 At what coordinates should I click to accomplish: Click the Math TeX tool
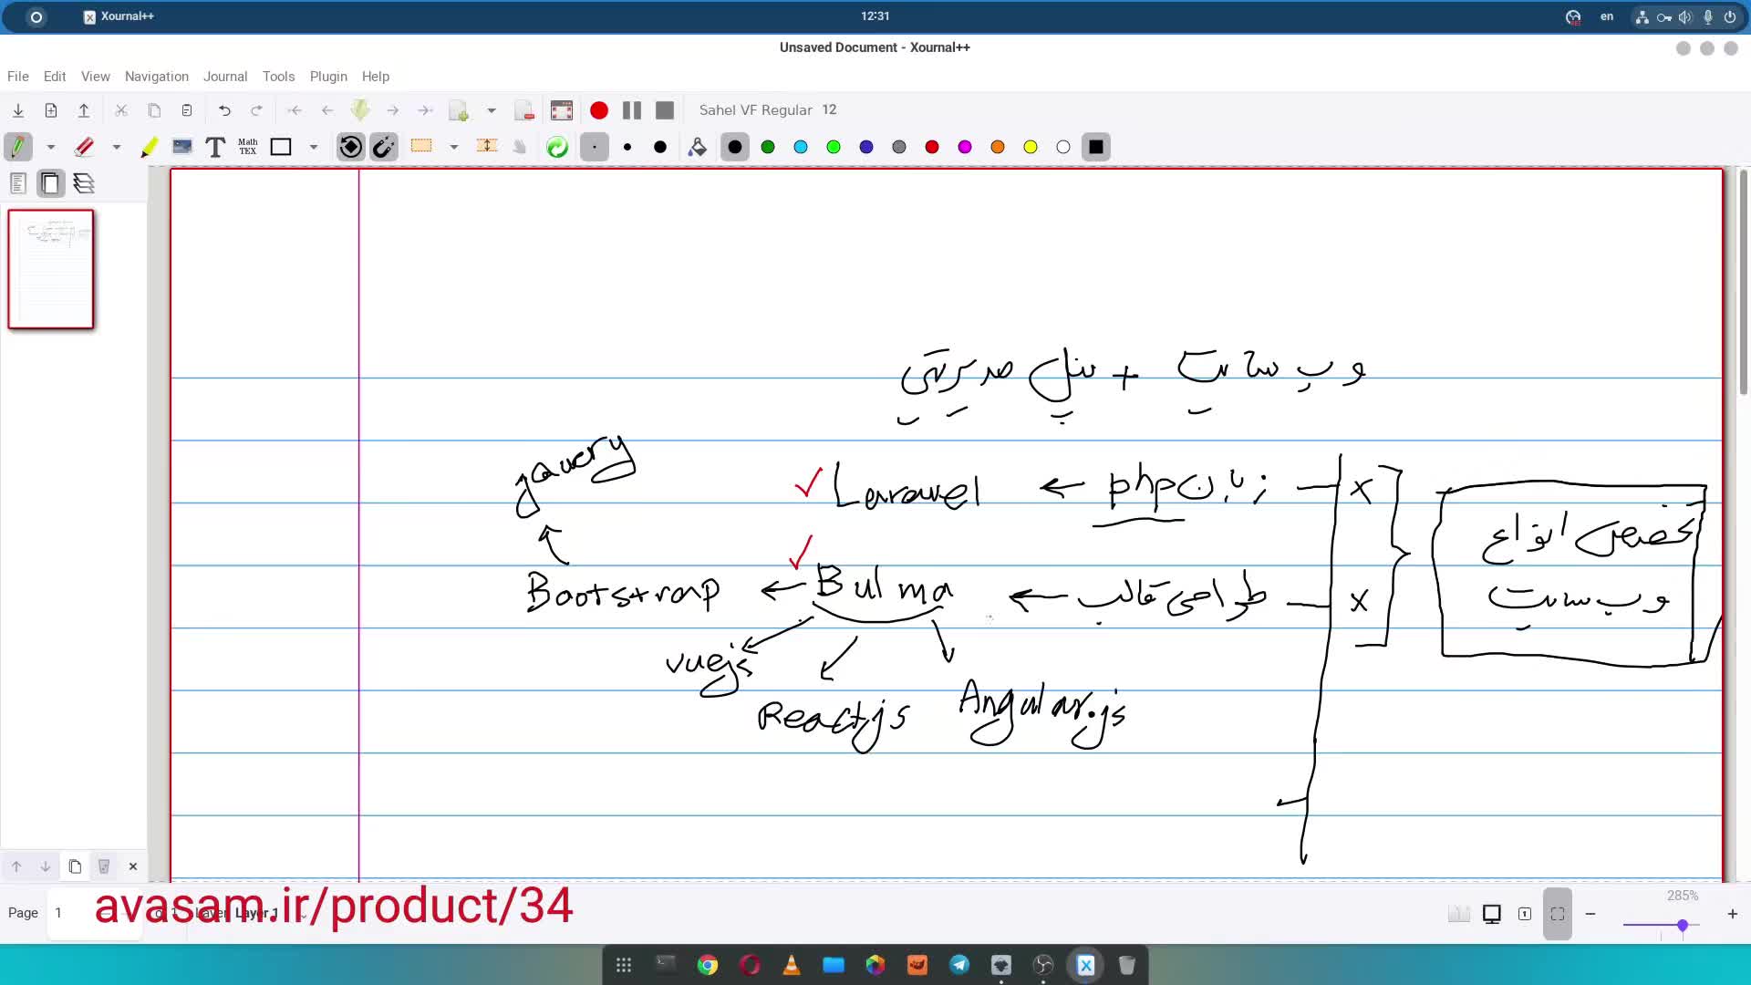point(248,147)
